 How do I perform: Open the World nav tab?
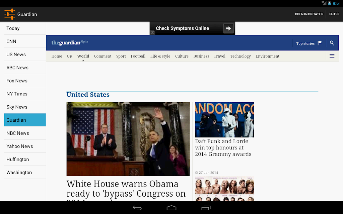tap(83, 56)
